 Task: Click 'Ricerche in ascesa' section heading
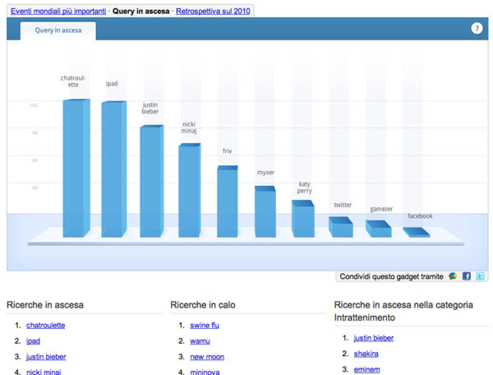45,305
